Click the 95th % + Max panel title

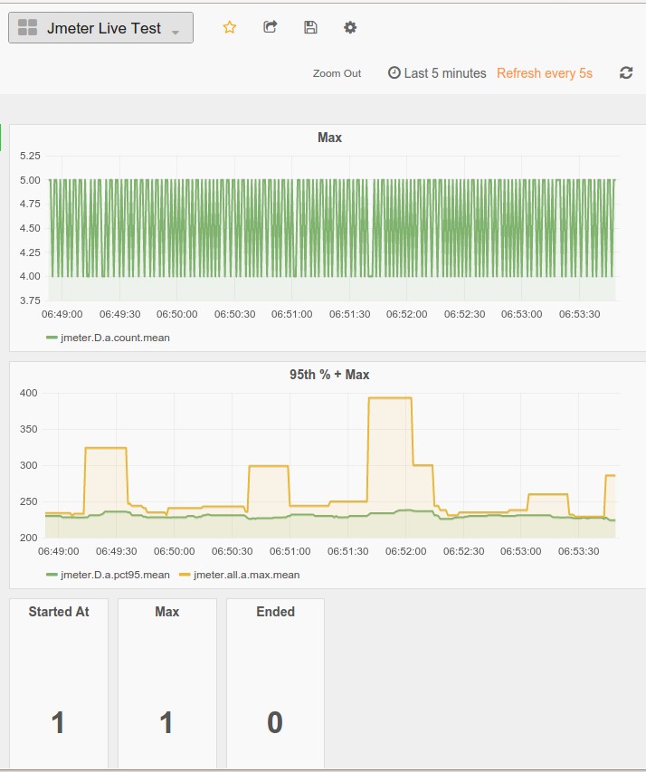329,375
